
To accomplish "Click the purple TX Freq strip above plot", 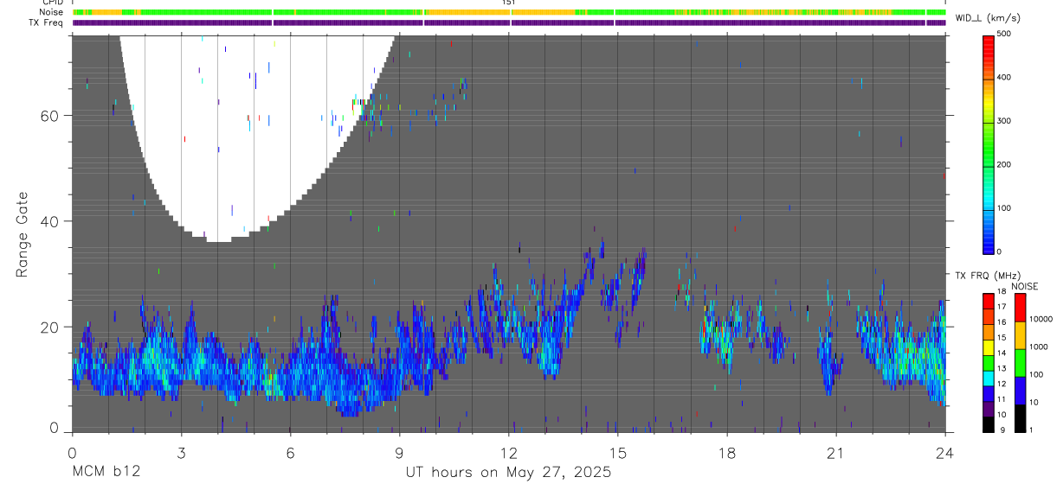I will click(509, 22).
